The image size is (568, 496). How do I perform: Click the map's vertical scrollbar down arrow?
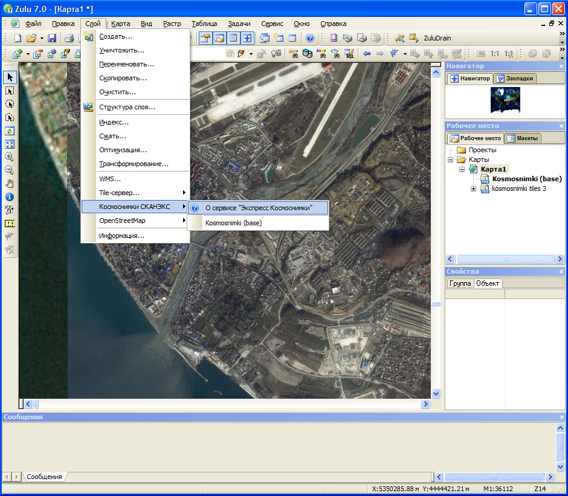point(436,394)
